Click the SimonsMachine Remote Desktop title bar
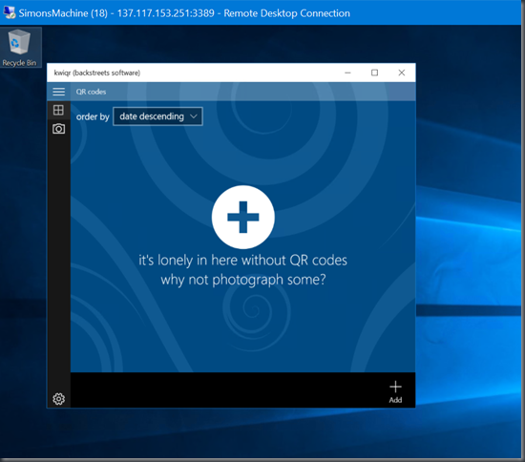Viewport: 525px width, 462px height. point(262,12)
